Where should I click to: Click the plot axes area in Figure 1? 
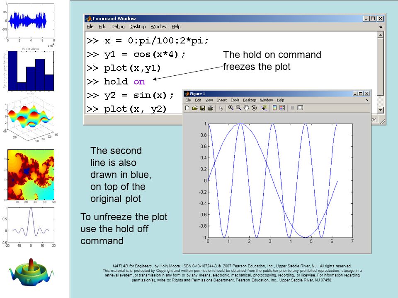tap(280, 181)
